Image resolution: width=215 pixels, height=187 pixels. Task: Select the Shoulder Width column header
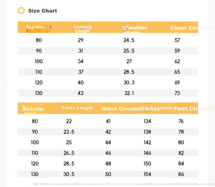point(135,30)
